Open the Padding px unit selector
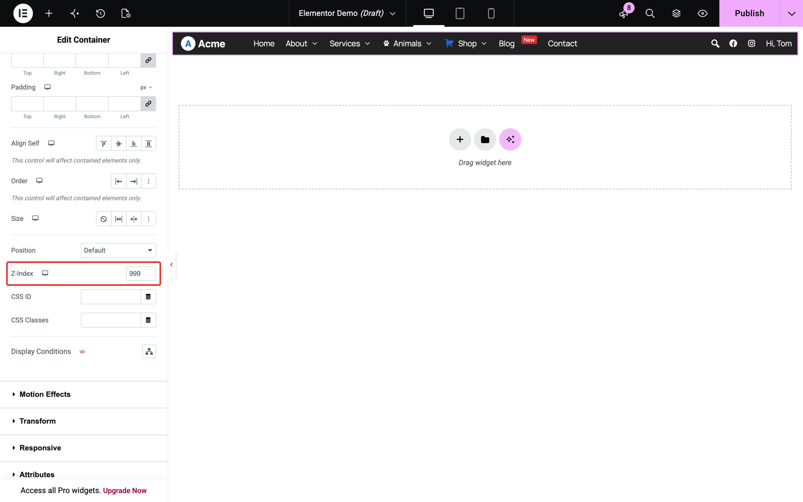 pos(146,87)
